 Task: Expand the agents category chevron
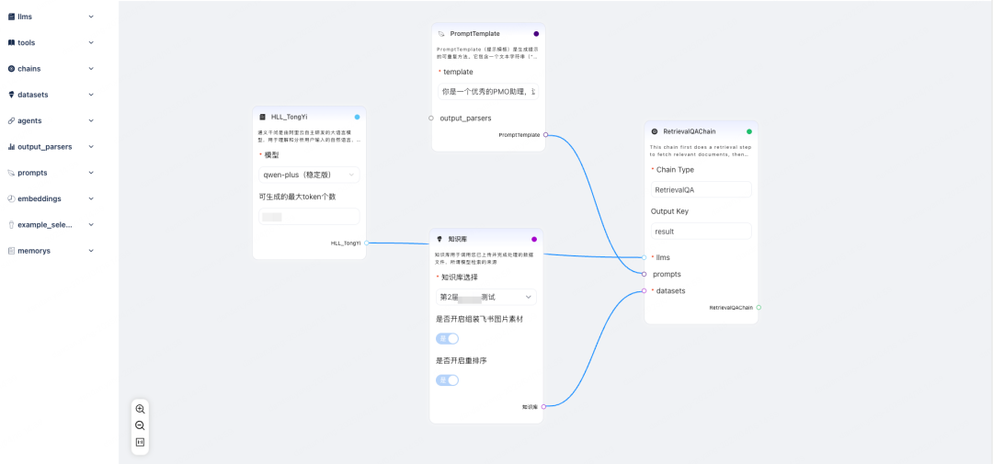[91, 120]
